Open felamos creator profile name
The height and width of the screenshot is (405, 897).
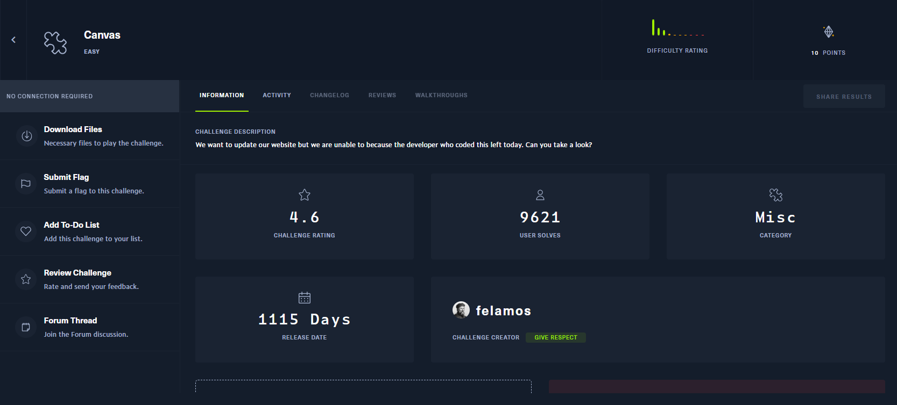click(503, 311)
